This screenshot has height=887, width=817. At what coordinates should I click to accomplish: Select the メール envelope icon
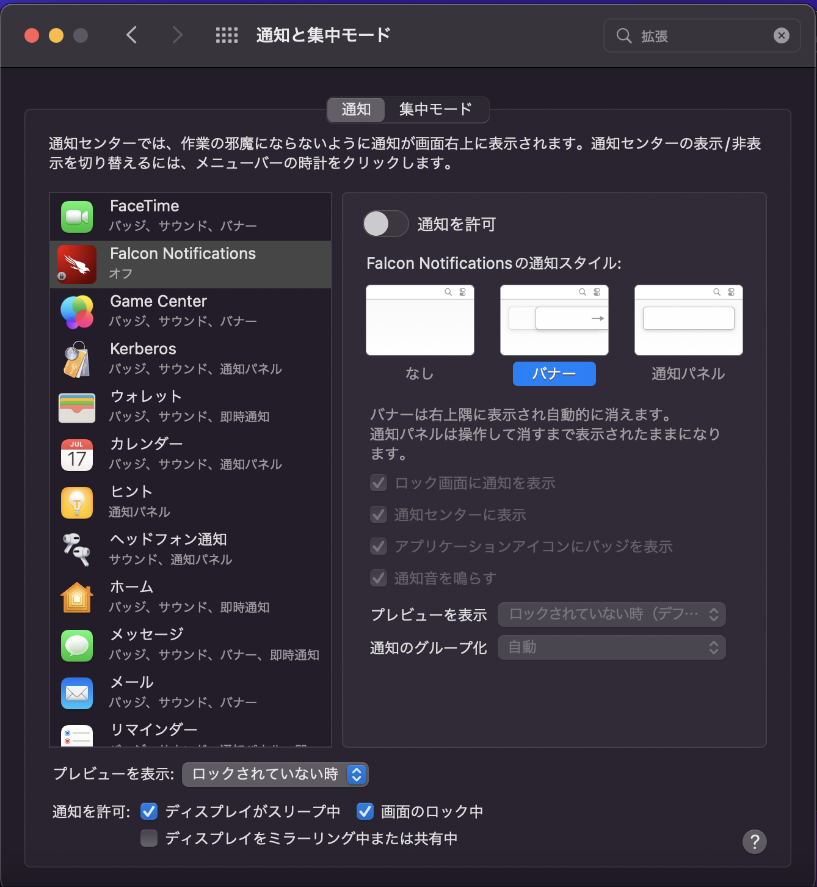[x=77, y=693]
